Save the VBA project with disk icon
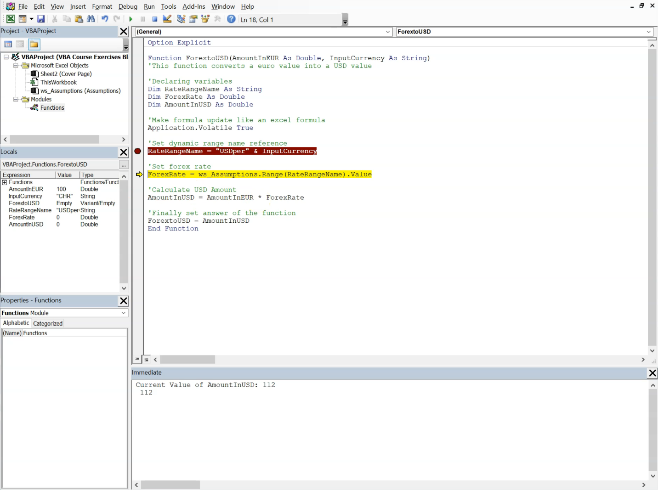The height and width of the screenshot is (490, 658). tap(41, 19)
